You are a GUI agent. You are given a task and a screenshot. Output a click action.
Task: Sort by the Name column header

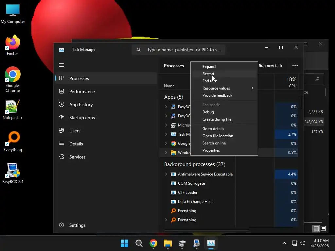pyautogui.click(x=169, y=86)
